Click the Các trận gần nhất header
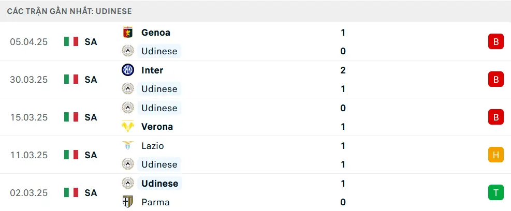The image size is (511, 211). pyautogui.click(x=69, y=11)
